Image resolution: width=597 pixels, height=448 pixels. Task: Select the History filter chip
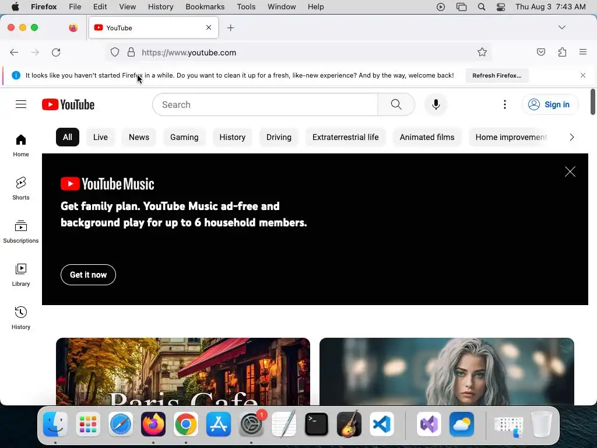232,137
